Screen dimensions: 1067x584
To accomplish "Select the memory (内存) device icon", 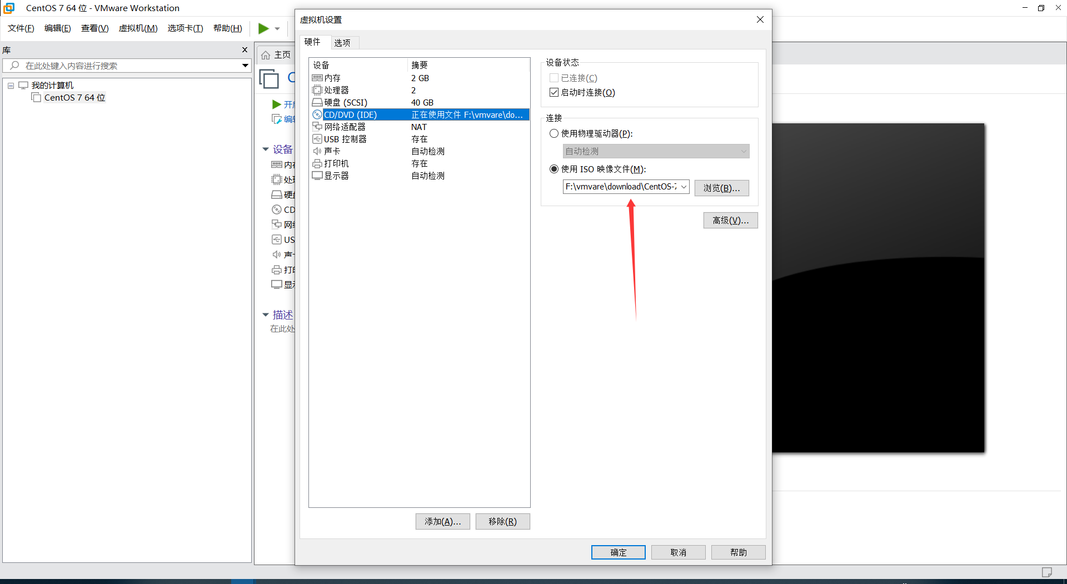I will (317, 78).
